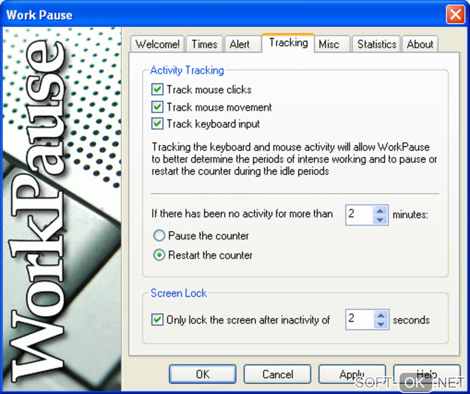This screenshot has height=394, width=470.
Task: Switch to the Times tab
Action: (205, 44)
